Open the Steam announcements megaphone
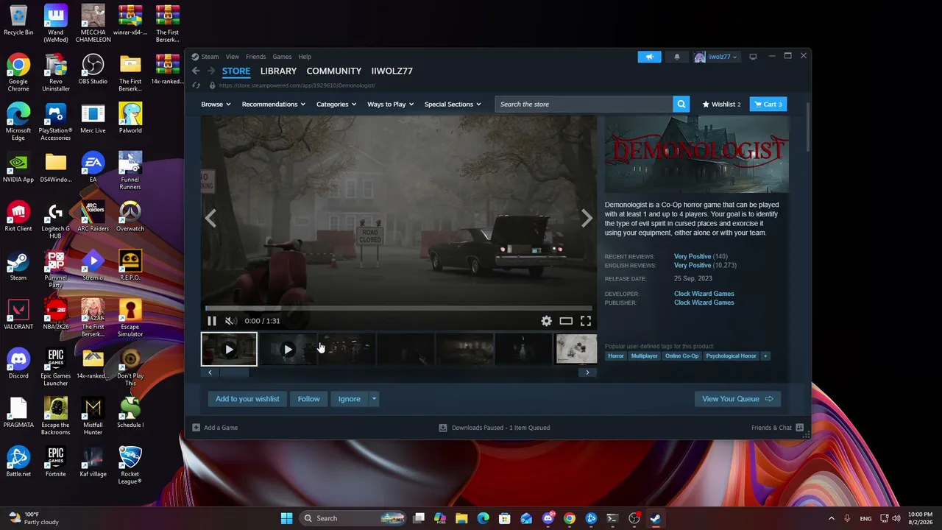942x530 pixels. point(649,57)
